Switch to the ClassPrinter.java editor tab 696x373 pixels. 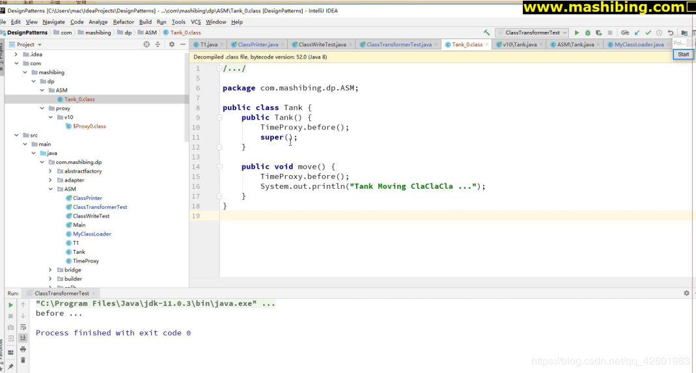[258, 44]
